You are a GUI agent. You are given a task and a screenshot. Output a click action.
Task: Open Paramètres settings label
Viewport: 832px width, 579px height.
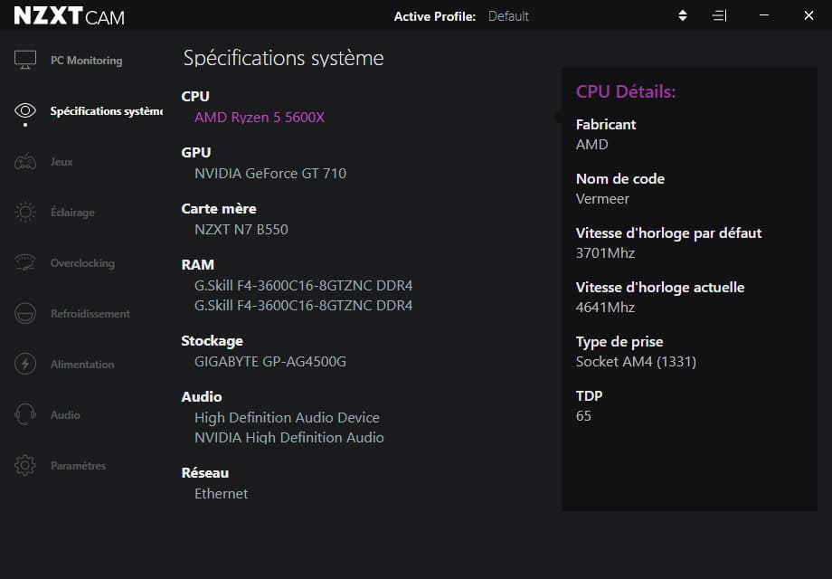tap(78, 465)
